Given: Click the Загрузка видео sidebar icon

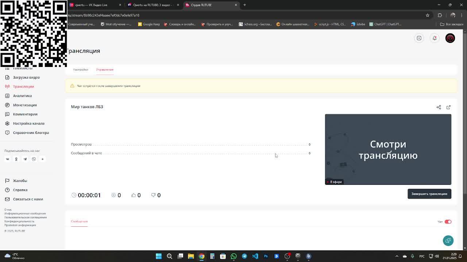Looking at the screenshot, I should coord(7,77).
